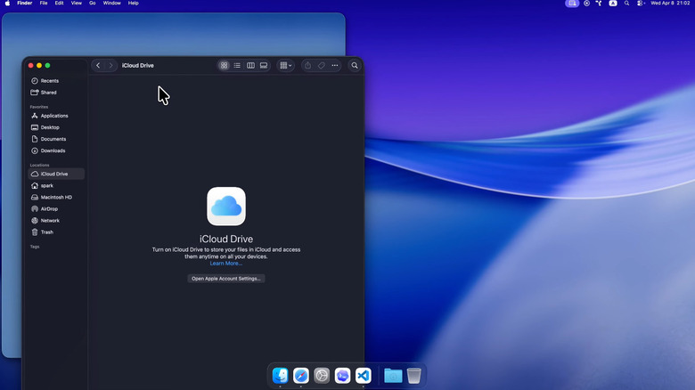Minimize the Finder window with the yellow button
The height and width of the screenshot is (390, 695).
pos(39,66)
